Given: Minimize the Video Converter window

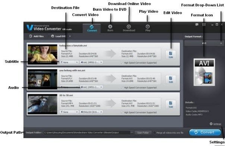Looking at the screenshot, I should (x=212, y=25).
